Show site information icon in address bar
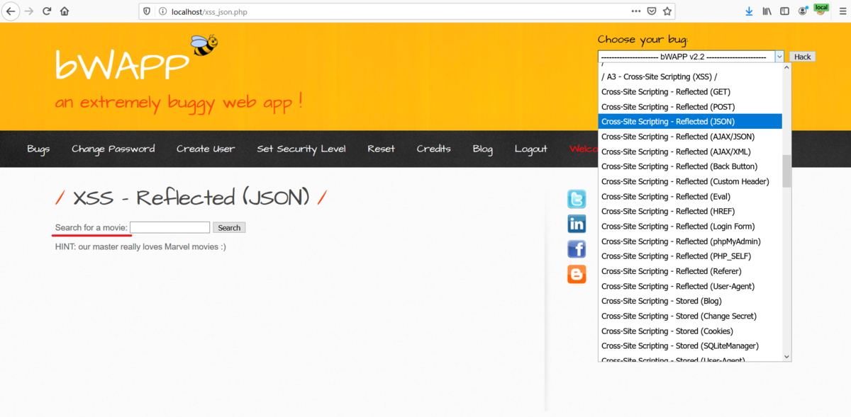Viewport: 851px width, 417px height. pyautogui.click(x=162, y=11)
